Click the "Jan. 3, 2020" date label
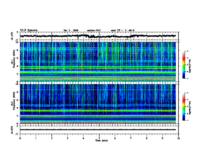This screenshot has width=201, height=155. (71, 30)
